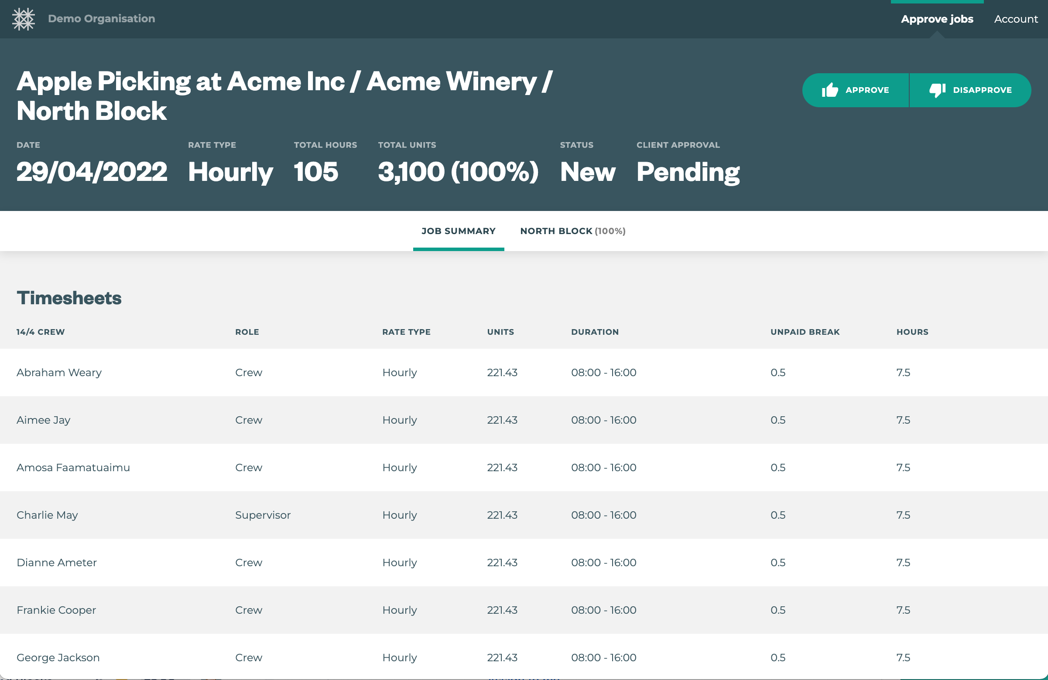
Task: Click the thumbs-down Disapprove icon
Action: 937,90
